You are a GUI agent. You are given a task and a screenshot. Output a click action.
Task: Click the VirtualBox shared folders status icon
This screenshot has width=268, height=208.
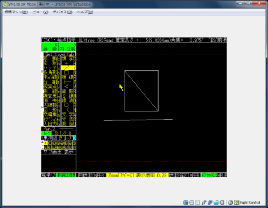click(x=216, y=202)
